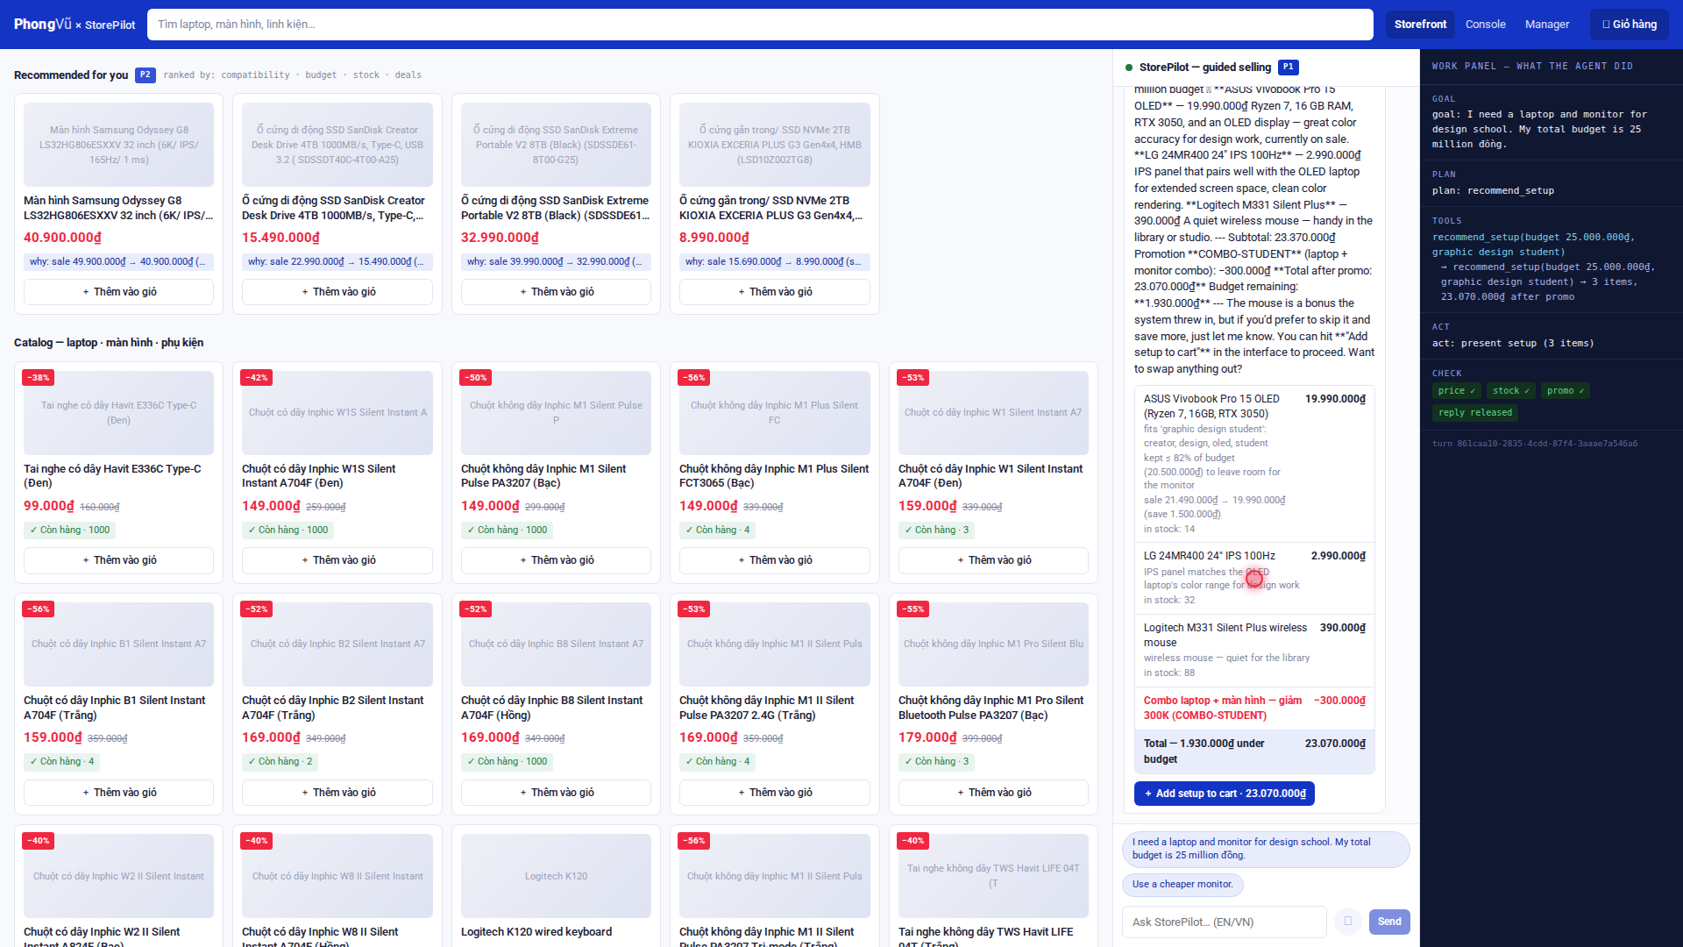Open the Logitech K120 product image
This screenshot has width=1683, height=947.
(556, 876)
